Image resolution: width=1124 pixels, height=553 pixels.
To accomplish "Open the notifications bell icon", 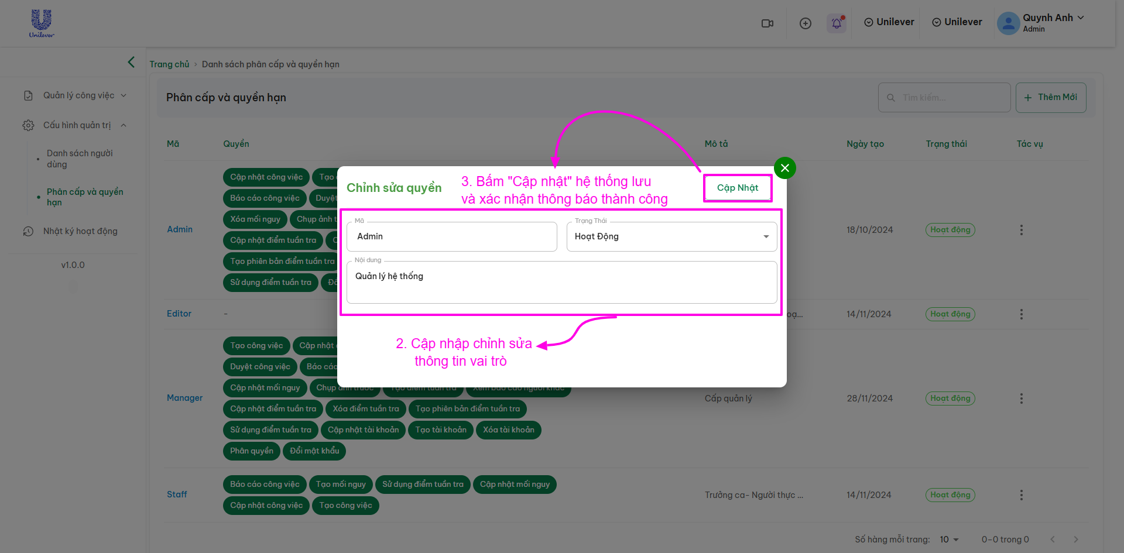I will click(x=837, y=23).
